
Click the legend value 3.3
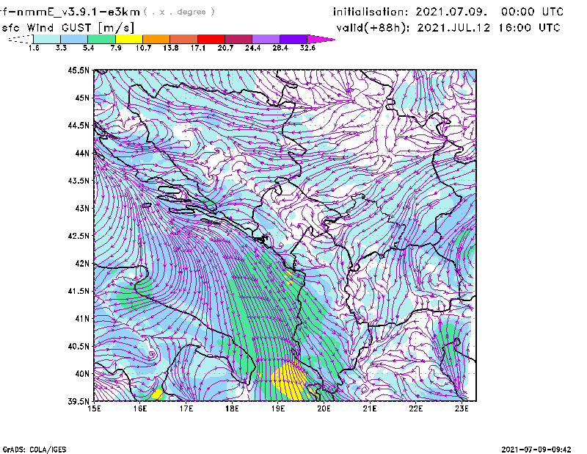61,48
